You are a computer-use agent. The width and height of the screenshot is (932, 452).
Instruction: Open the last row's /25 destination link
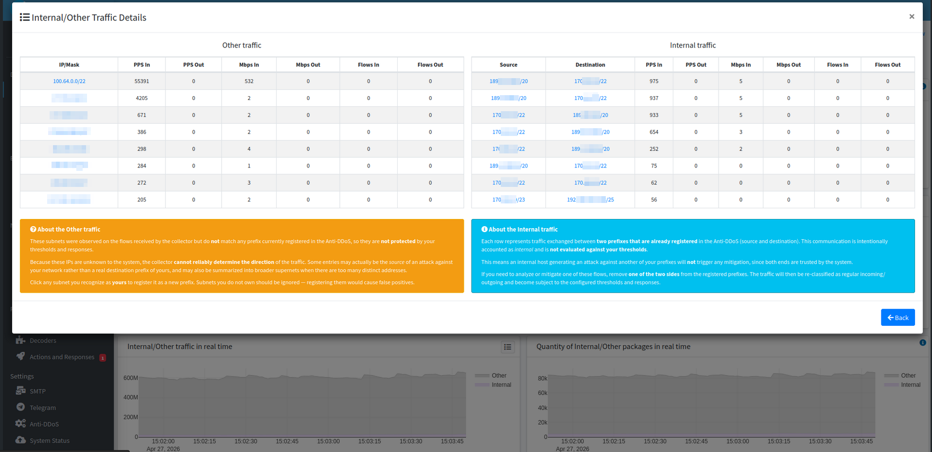click(x=590, y=200)
